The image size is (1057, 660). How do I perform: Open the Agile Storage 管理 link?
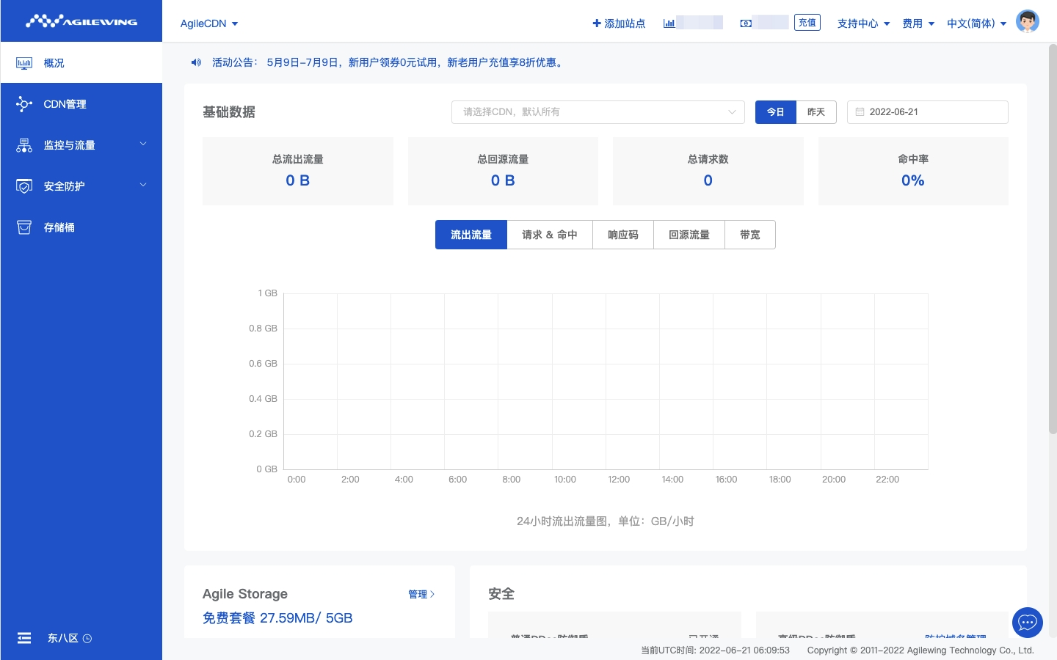pos(421,594)
